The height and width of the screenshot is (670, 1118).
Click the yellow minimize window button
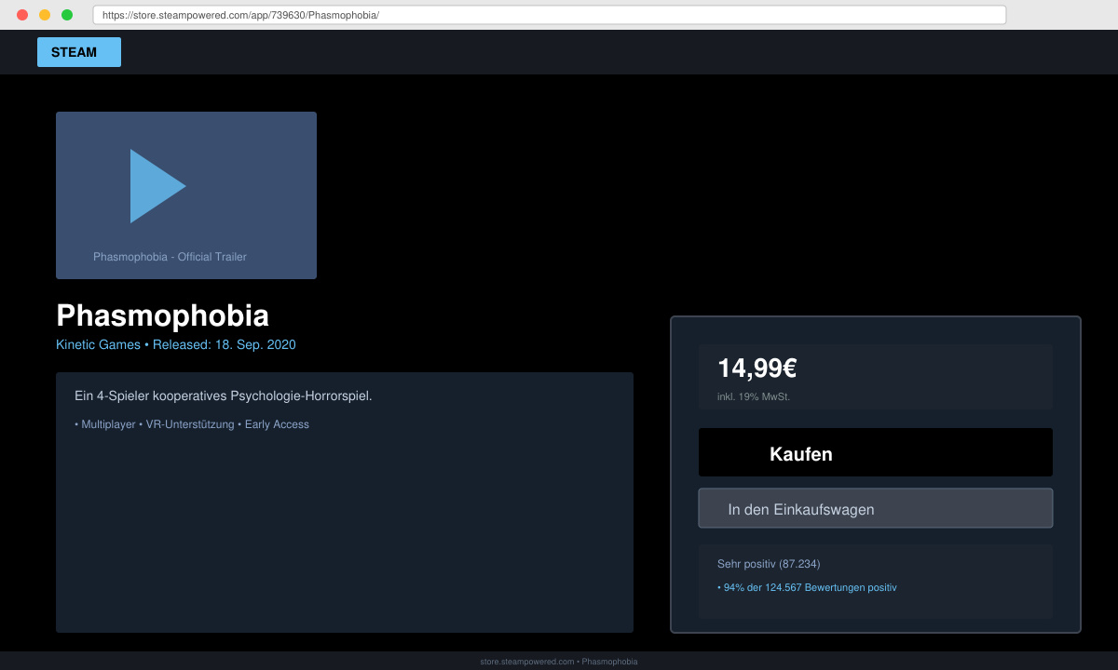[x=45, y=15]
